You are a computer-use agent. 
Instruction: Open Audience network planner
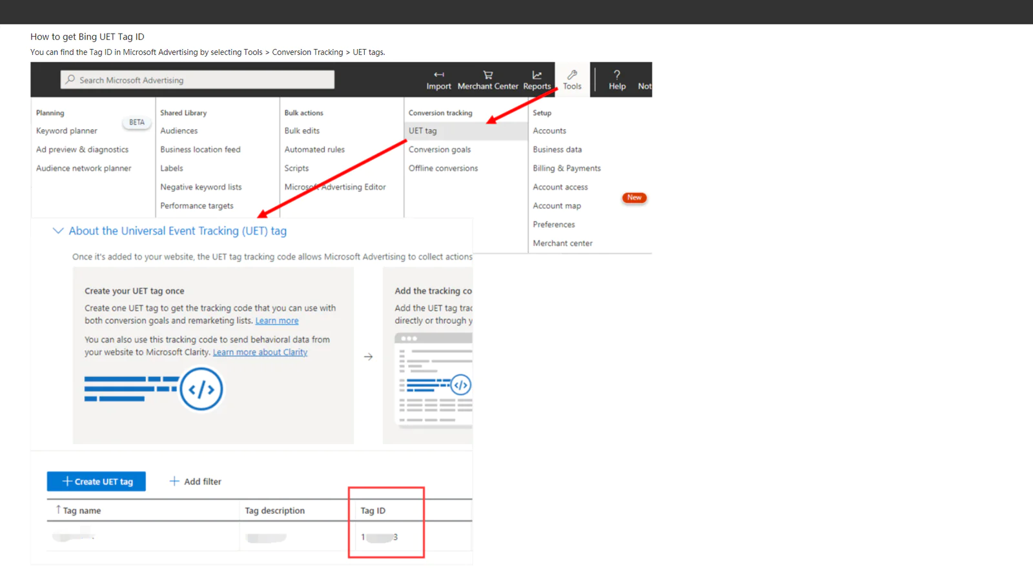tap(83, 168)
